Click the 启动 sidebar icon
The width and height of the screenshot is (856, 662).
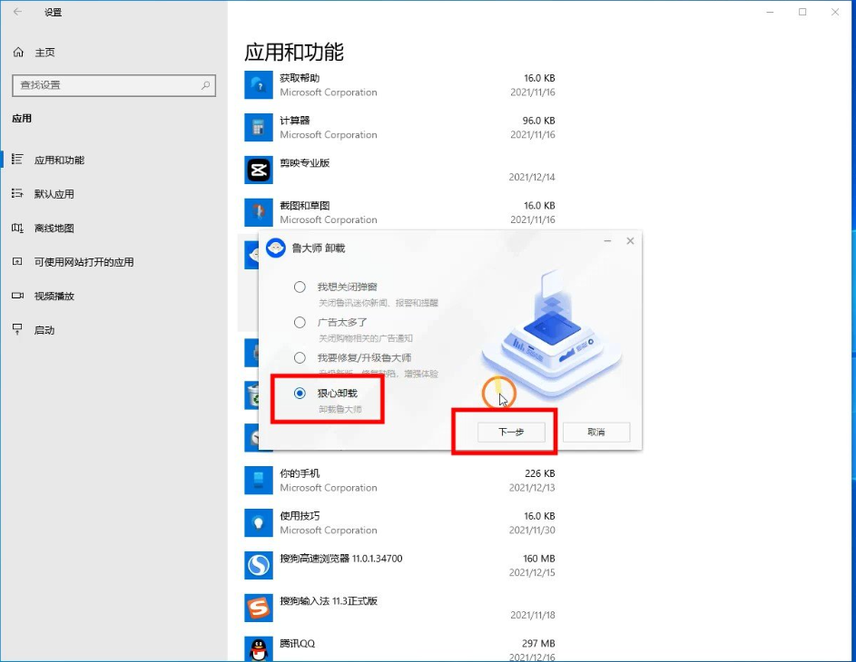point(17,329)
